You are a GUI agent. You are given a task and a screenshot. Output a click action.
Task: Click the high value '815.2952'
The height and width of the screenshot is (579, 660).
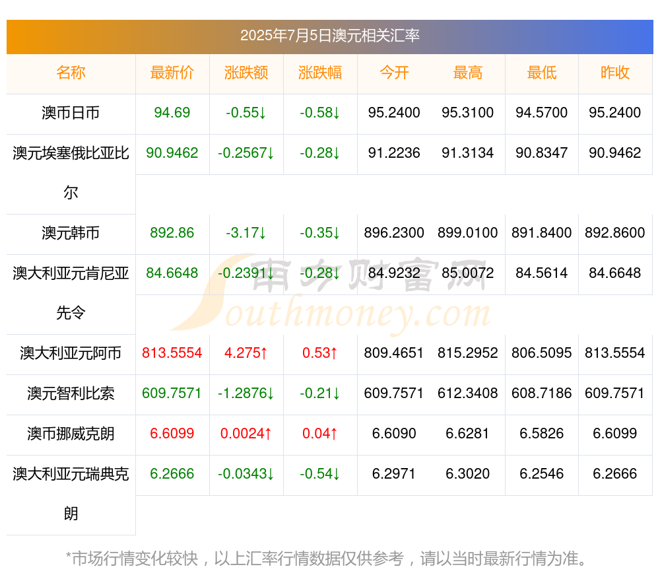pyautogui.click(x=468, y=353)
